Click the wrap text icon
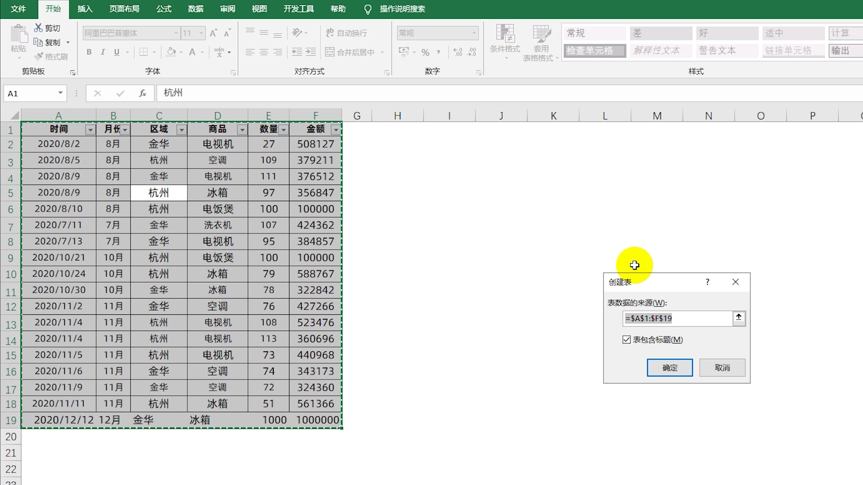 [x=330, y=33]
